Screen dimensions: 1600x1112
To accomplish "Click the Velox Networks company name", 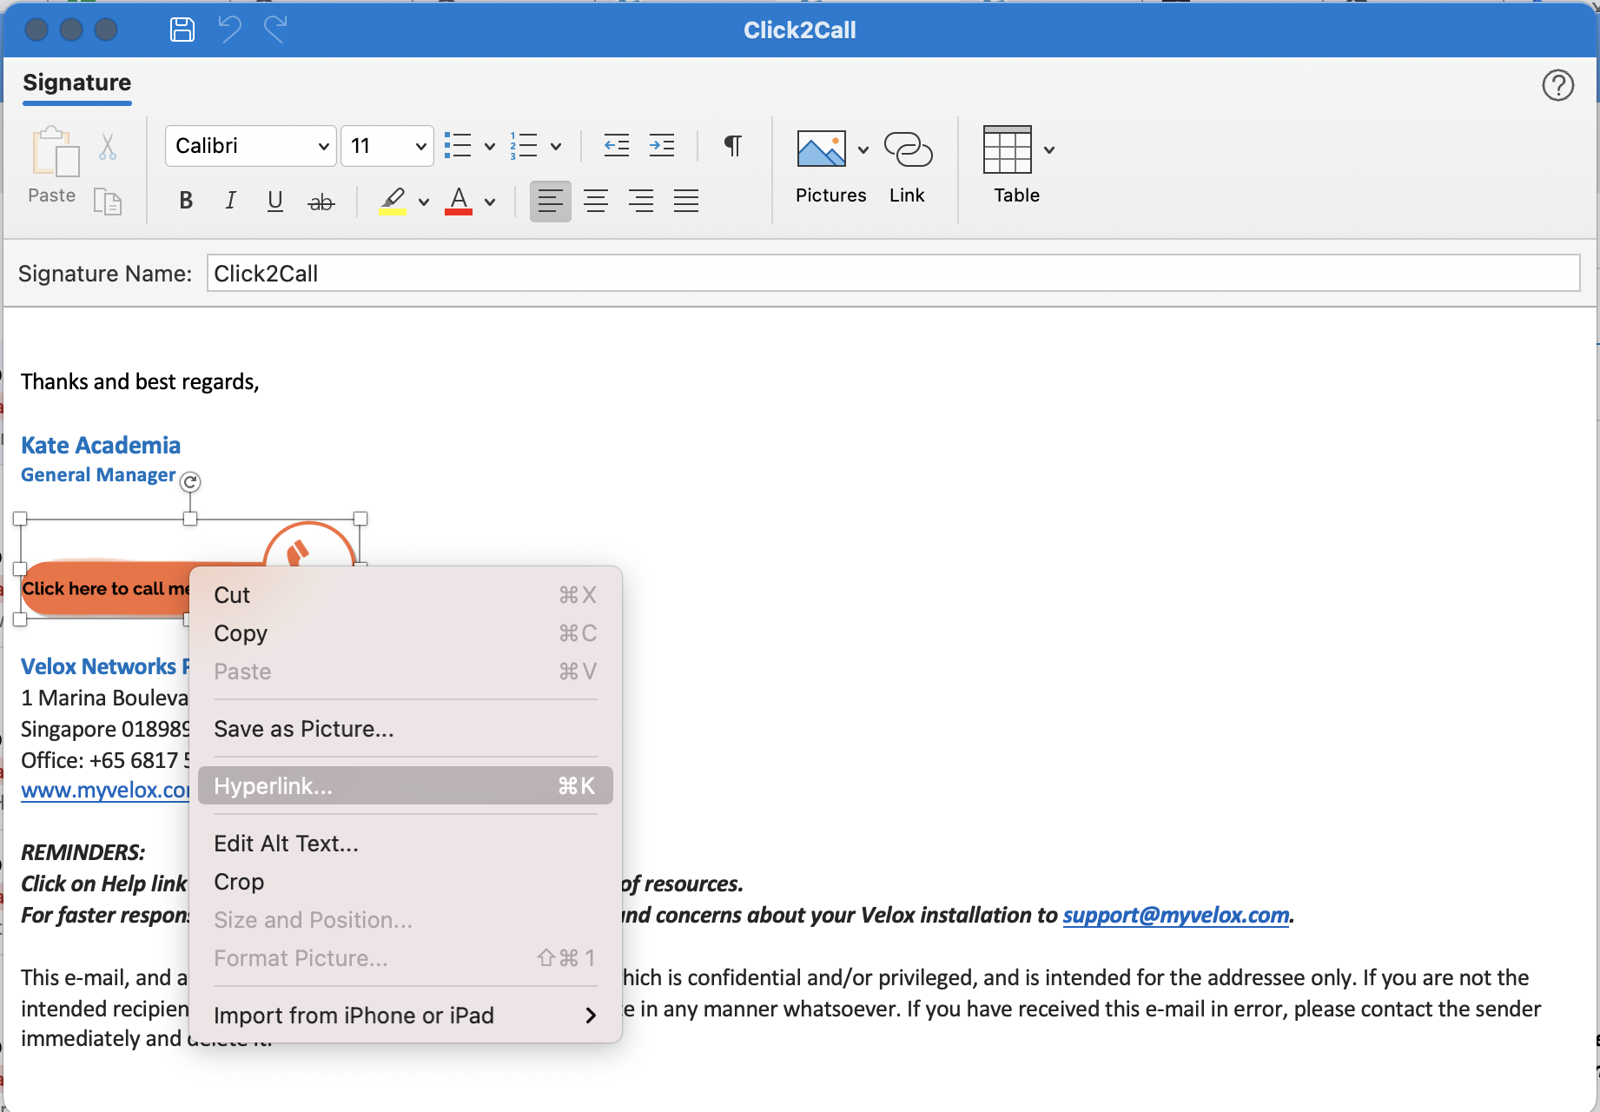I will (104, 666).
